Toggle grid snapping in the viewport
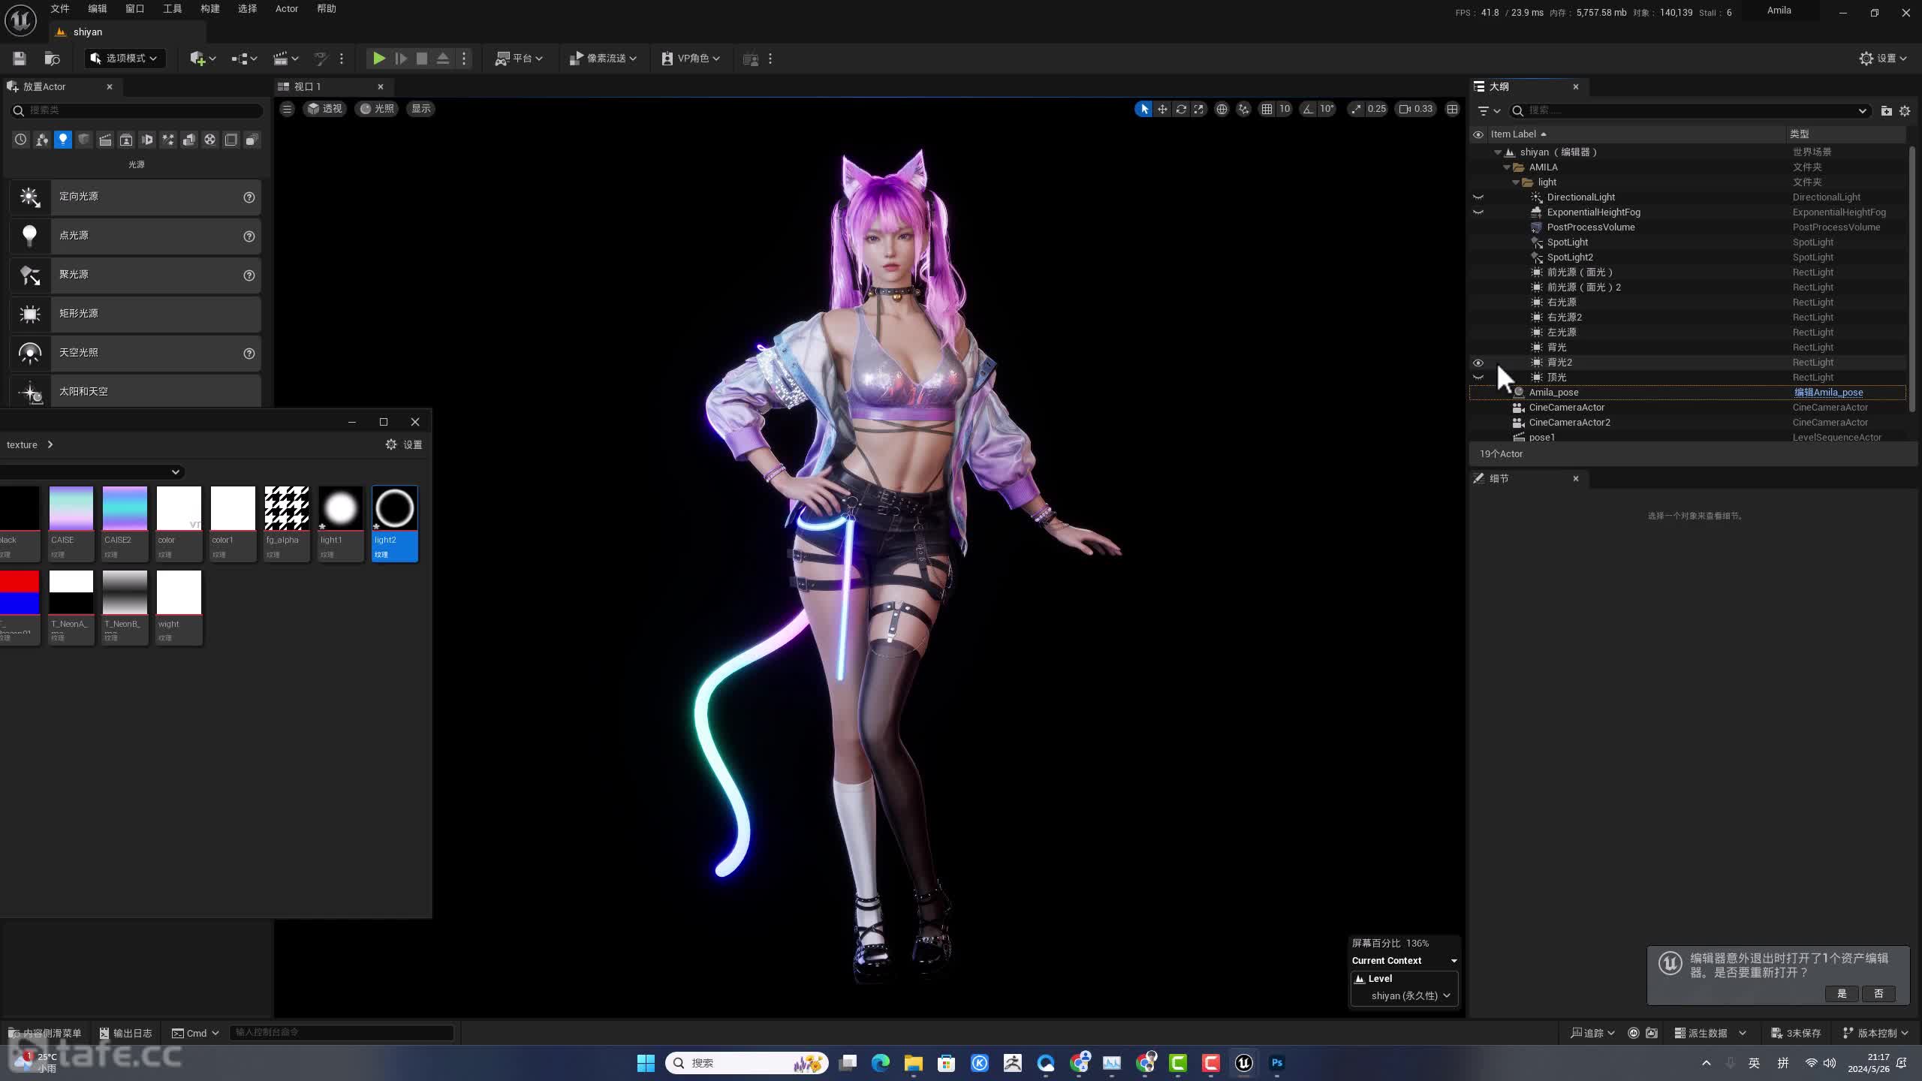This screenshot has width=1922, height=1081. (x=1267, y=109)
